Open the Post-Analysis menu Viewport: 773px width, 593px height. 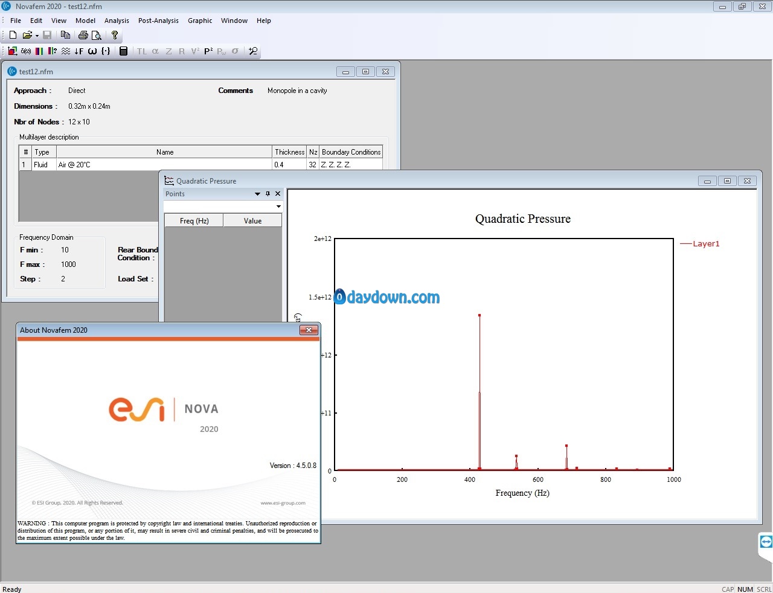pyautogui.click(x=158, y=21)
